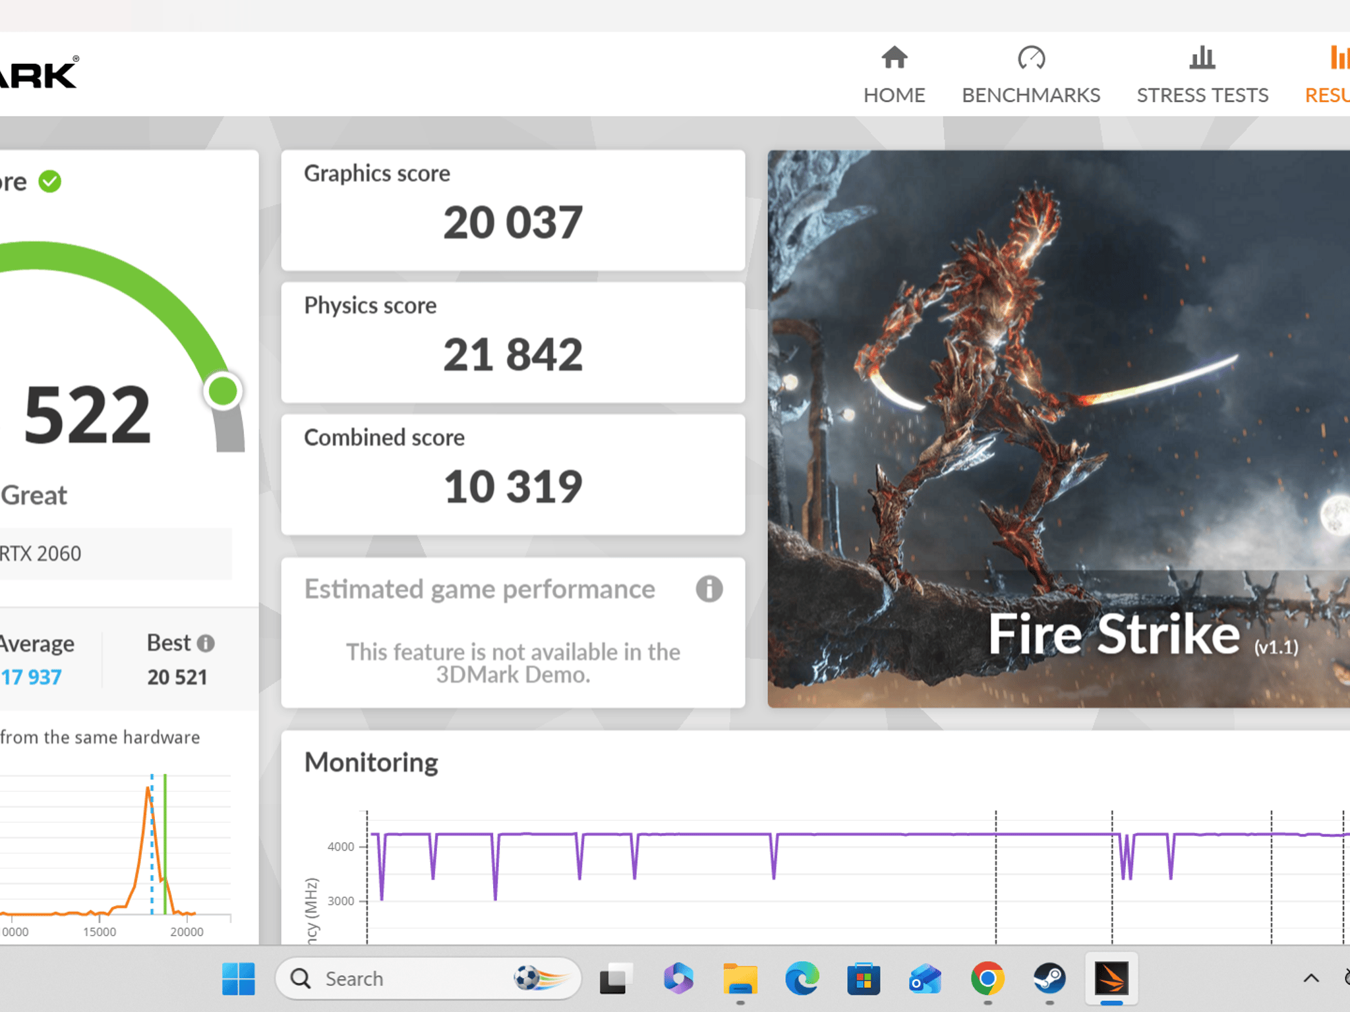Switch to the BENCHMARKS tab
The height and width of the screenshot is (1012, 1350).
pos(1031,74)
